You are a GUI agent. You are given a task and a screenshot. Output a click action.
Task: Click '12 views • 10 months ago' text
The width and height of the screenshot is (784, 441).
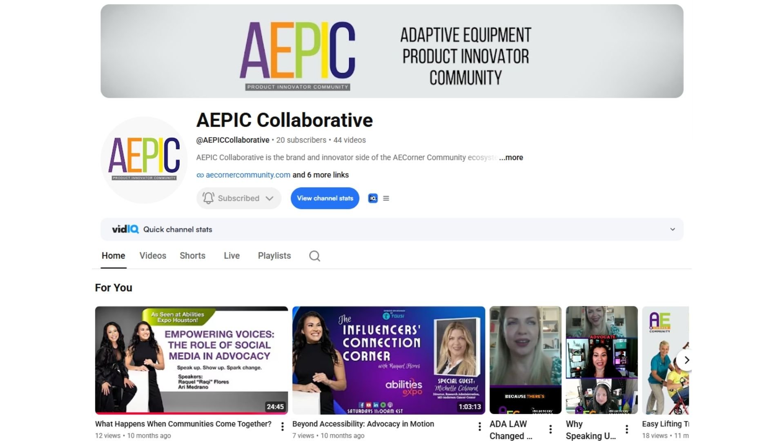pyautogui.click(x=133, y=436)
